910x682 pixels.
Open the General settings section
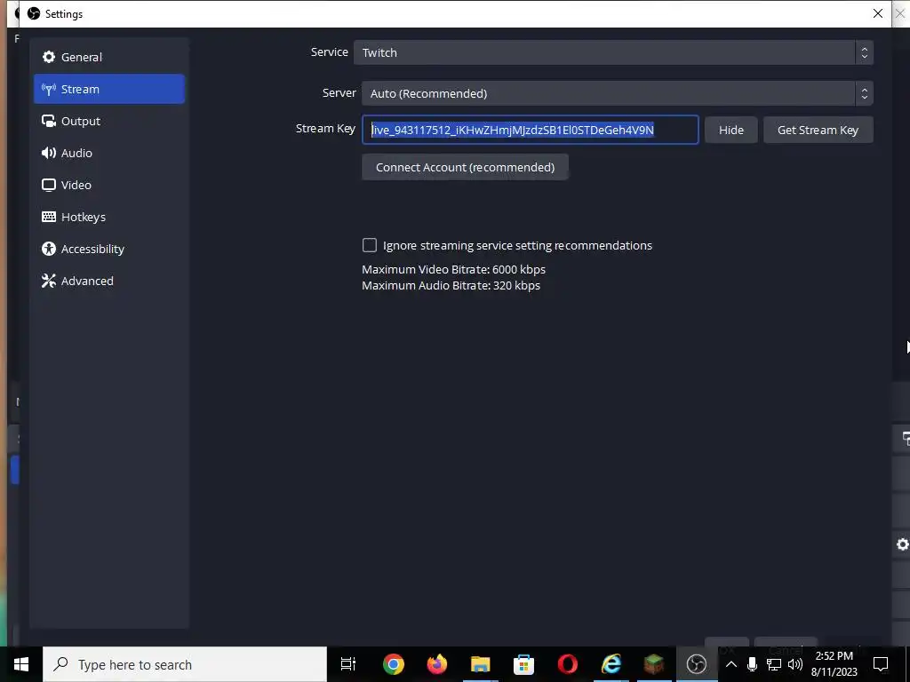pyautogui.click(x=109, y=57)
